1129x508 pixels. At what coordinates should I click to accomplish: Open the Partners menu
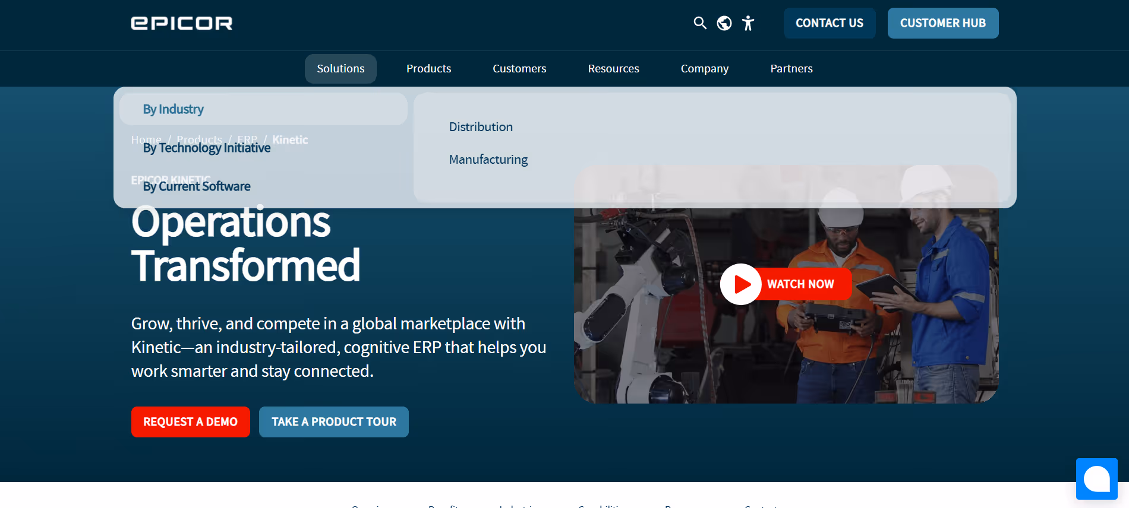click(791, 69)
